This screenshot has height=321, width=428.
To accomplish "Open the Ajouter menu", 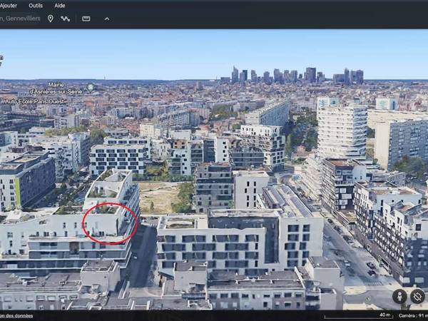I will click(8, 6).
